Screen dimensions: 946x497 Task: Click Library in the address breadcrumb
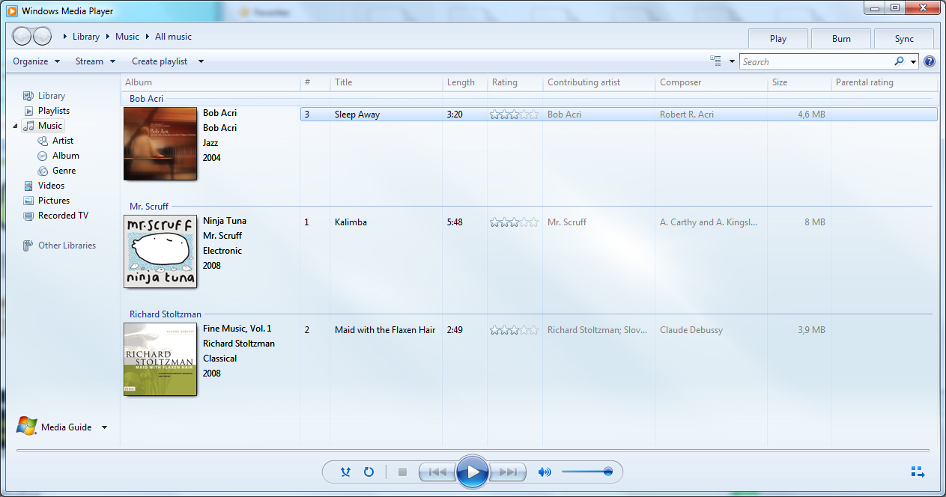(x=86, y=37)
